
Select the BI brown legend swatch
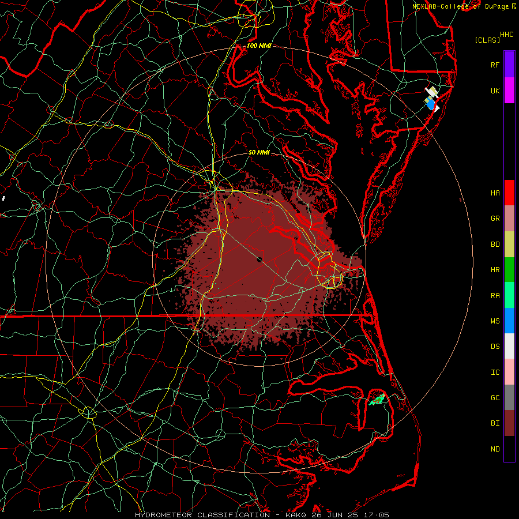[509, 423]
